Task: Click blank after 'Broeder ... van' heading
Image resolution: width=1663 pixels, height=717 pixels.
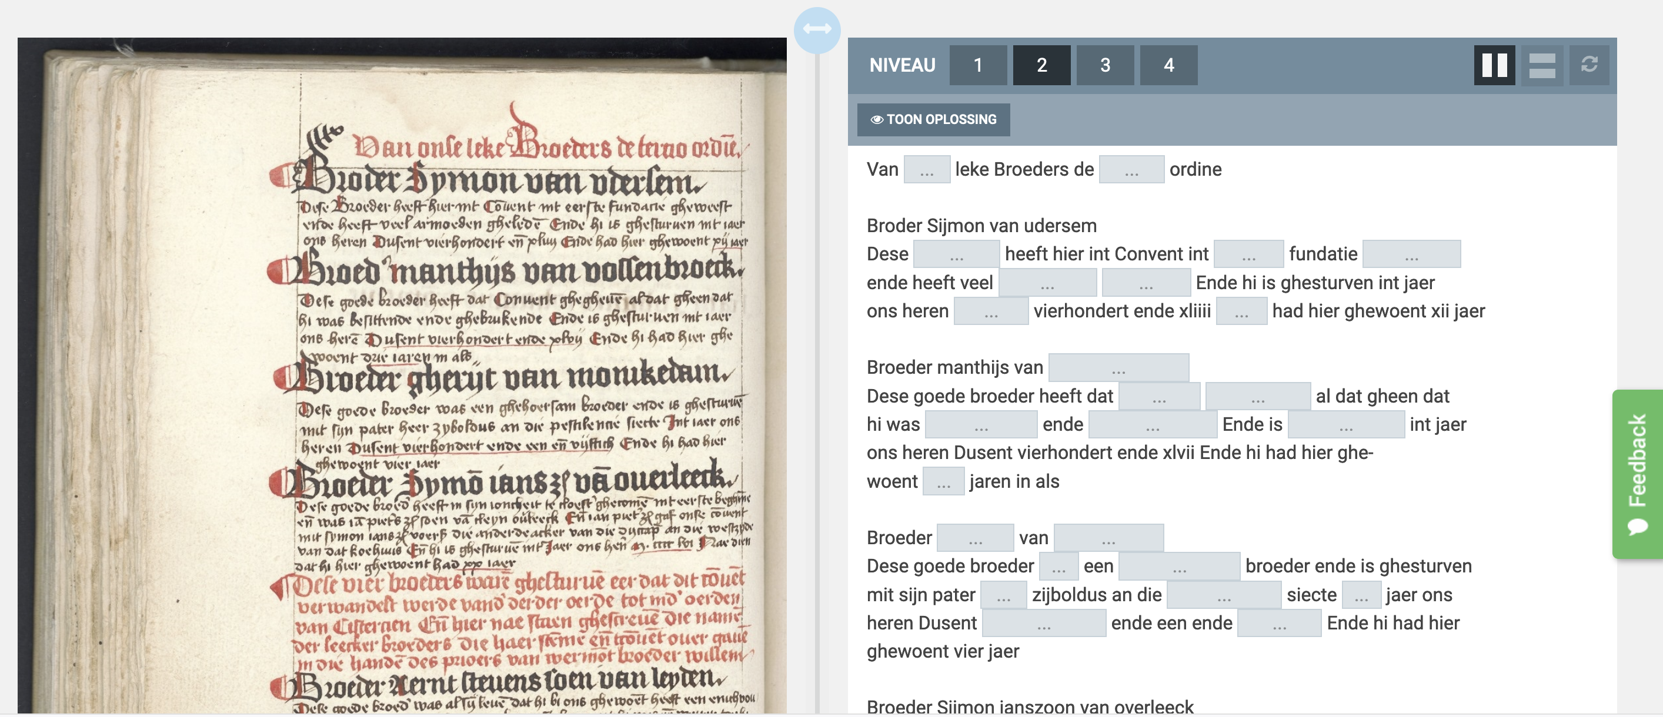Action: 1108,538
